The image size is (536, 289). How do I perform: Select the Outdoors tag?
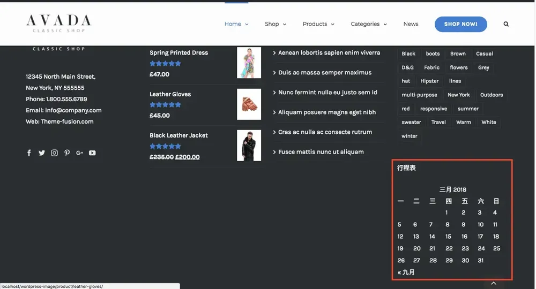[492, 95]
